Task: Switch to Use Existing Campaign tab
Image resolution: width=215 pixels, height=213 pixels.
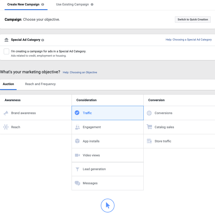Action: [72, 5]
